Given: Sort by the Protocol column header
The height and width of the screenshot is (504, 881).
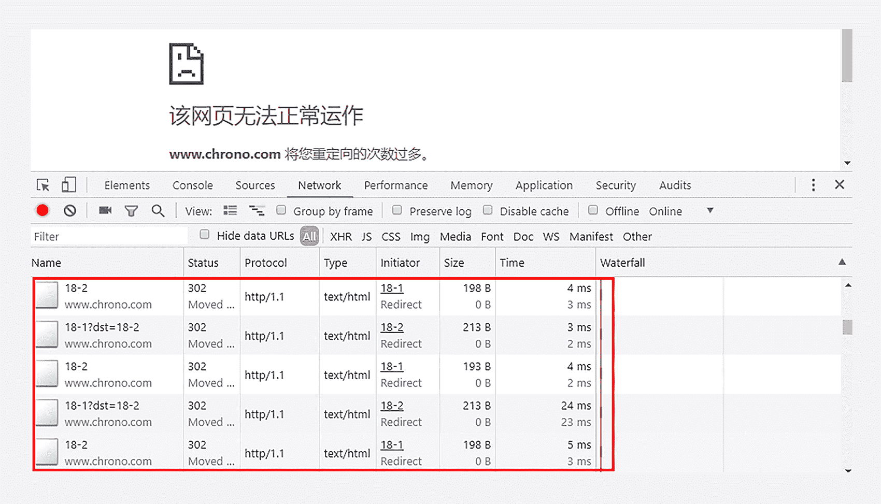Looking at the screenshot, I should [x=280, y=263].
